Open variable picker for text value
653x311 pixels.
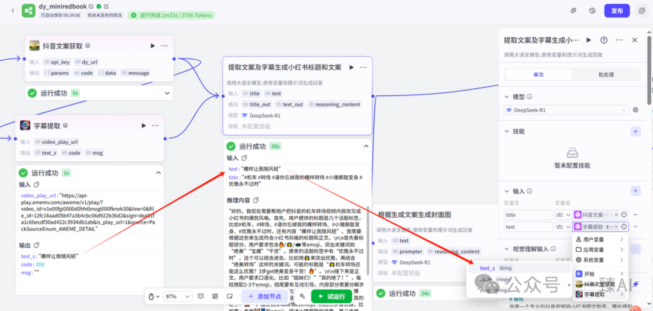coord(624,227)
